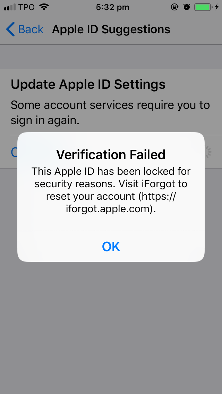Tap the charging bolt icon
Viewport: 222px width, 394px height.
(x=216, y=7)
